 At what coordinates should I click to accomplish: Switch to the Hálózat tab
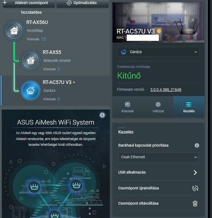[158, 107]
